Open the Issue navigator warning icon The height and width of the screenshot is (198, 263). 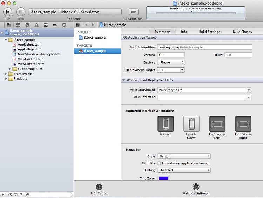36,25
